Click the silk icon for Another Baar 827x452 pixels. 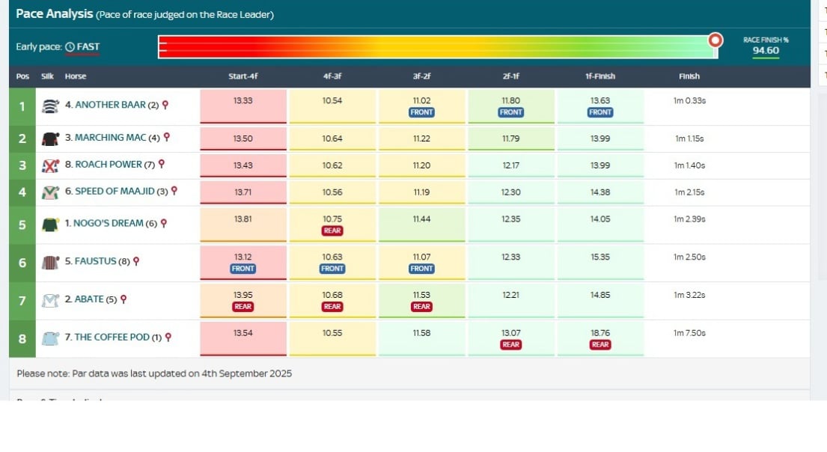click(50, 106)
